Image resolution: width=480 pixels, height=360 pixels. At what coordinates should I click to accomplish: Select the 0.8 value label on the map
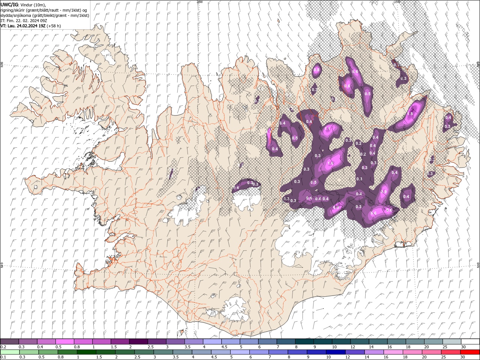point(316,70)
